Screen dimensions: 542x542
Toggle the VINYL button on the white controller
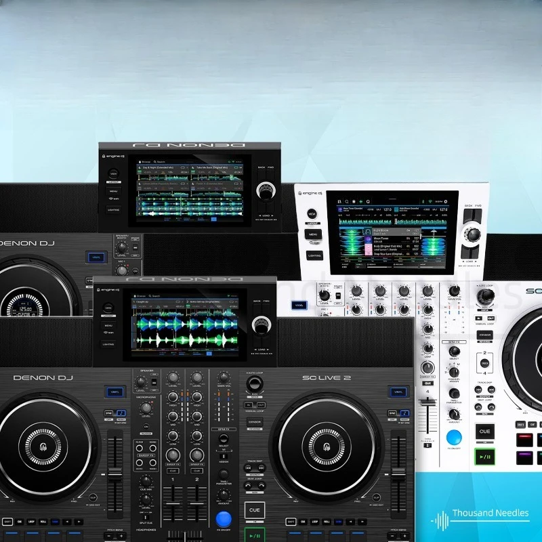click(299, 306)
